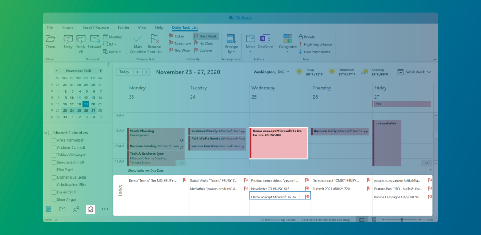This screenshot has width=481, height=235.
Task: Go to the previous week
Action: (x=137, y=72)
